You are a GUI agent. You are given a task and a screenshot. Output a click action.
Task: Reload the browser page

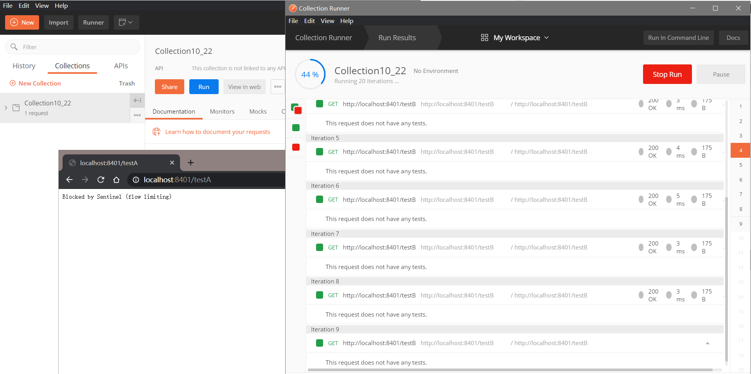tap(101, 180)
